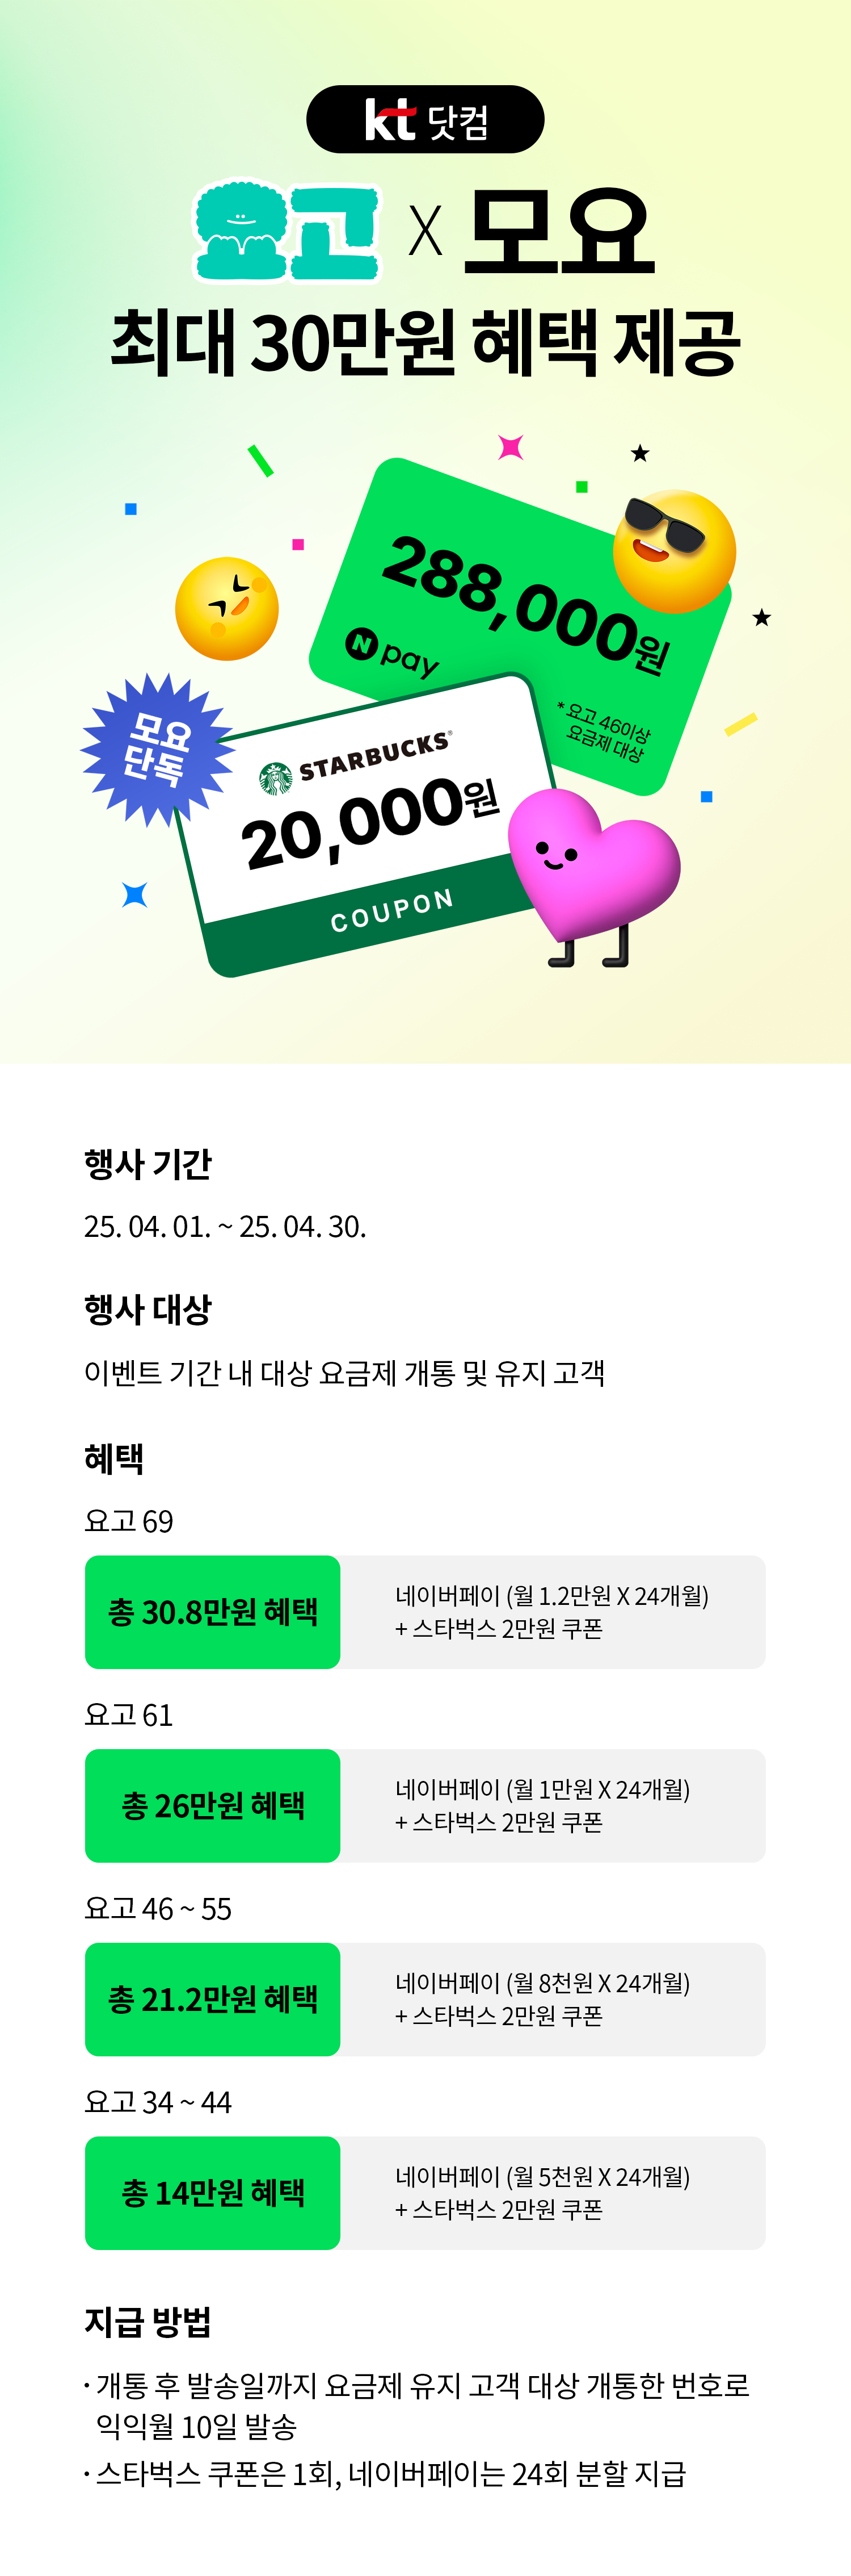Click the N pay logo
Viewport: 851px width, 2576px height.
point(394,653)
